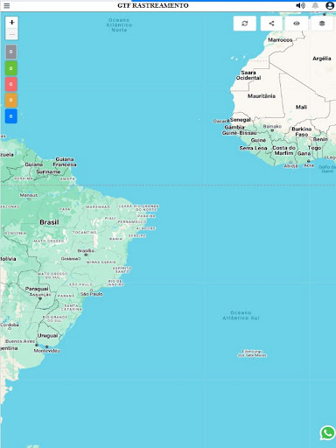Filter by the orange status counter
The image size is (336, 448).
pos(11,100)
